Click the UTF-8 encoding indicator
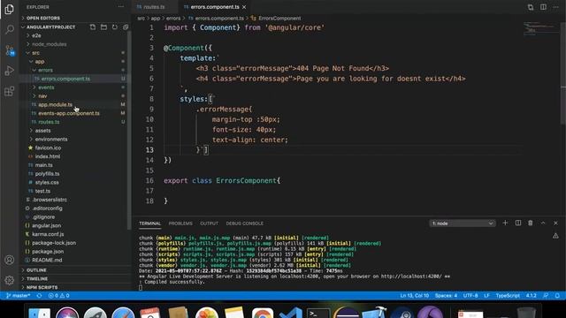Screen dimensions: 566x318 click(470, 296)
